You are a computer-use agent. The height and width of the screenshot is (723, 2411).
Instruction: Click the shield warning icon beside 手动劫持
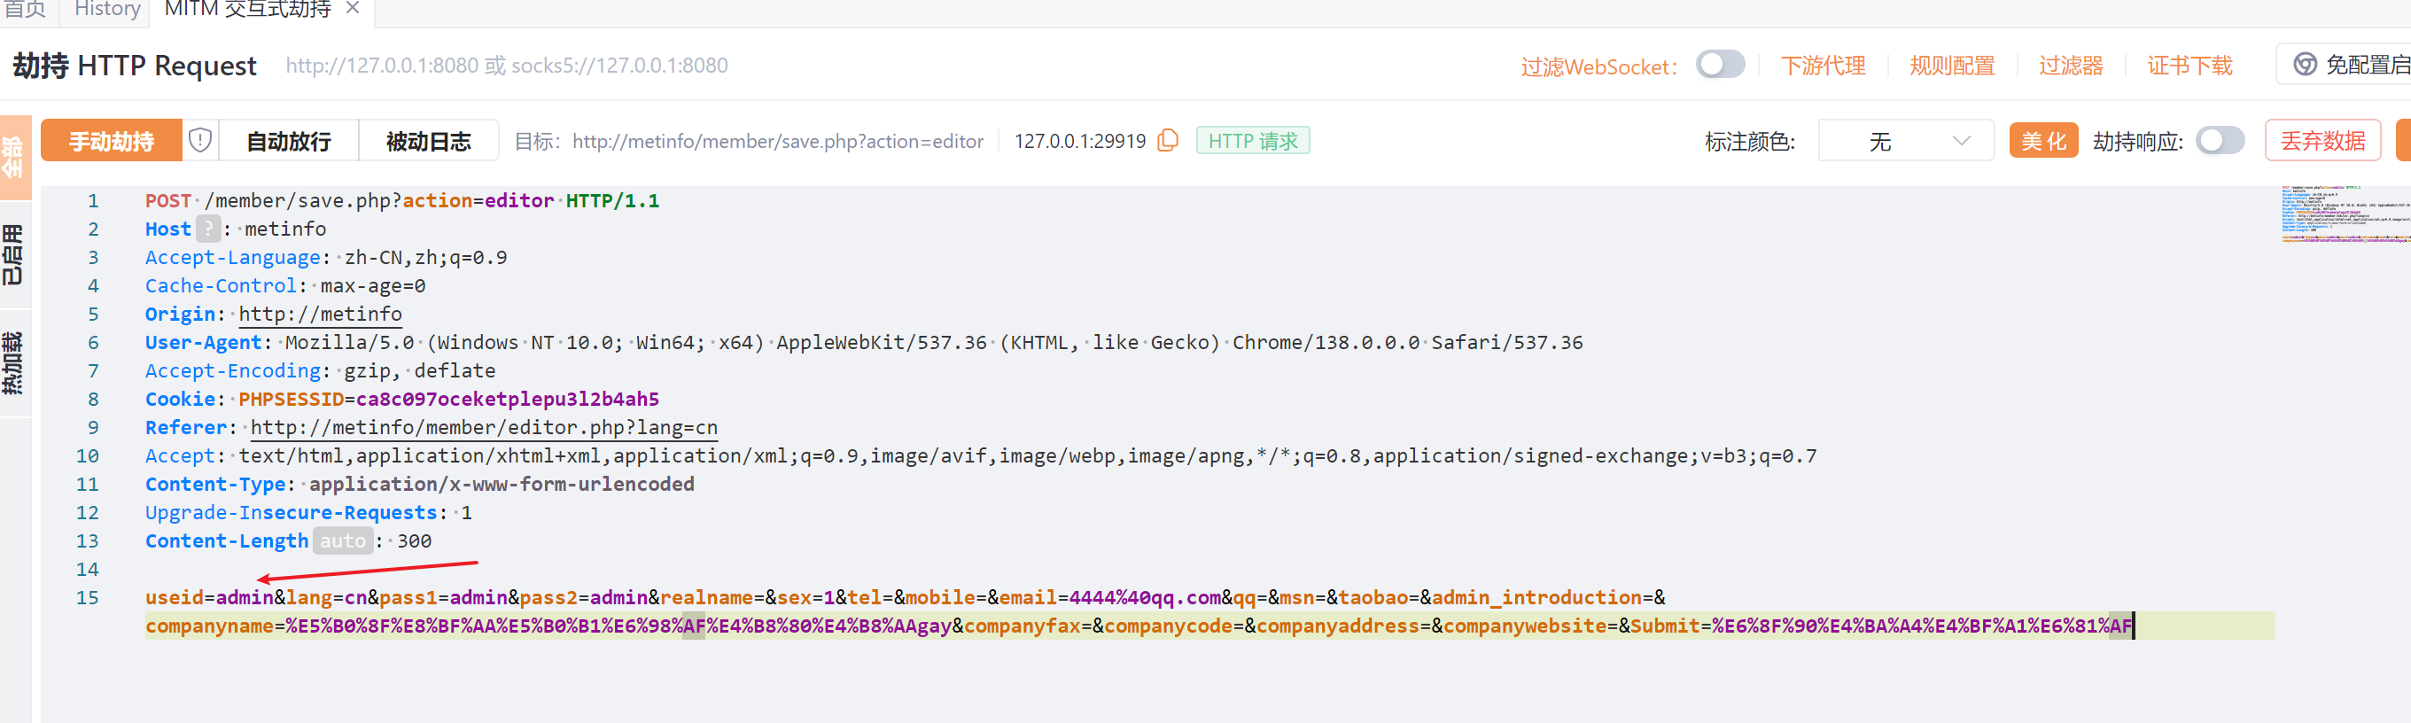pyautogui.click(x=200, y=140)
